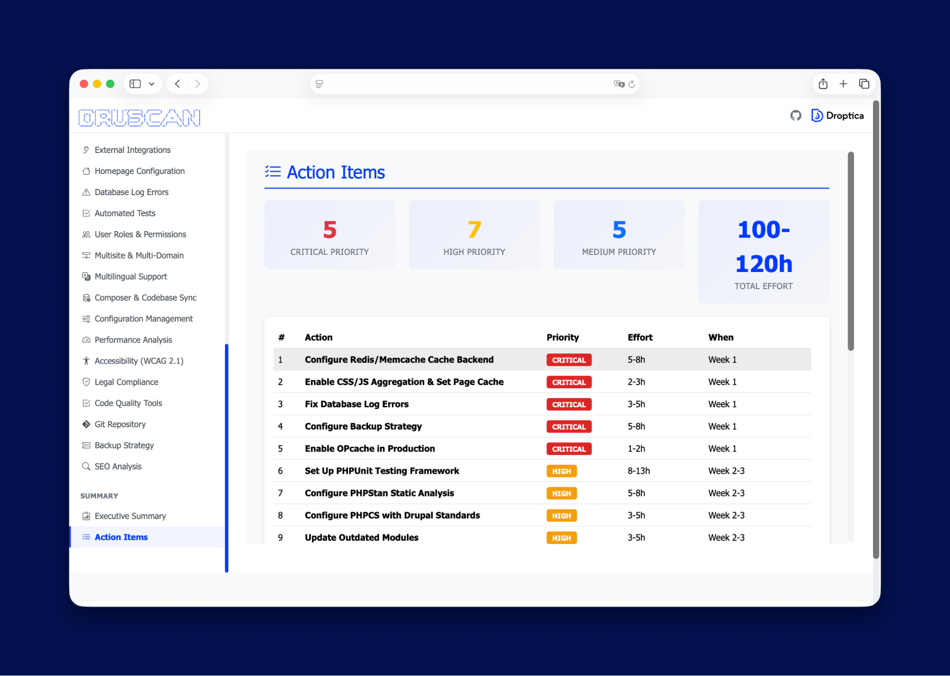This screenshot has width=950, height=676.
Task: Visit the Droptica link
Action: click(x=837, y=115)
